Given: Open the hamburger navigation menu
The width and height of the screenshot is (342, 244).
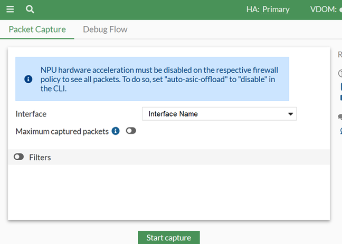Looking at the screenshot, I should pos(11,9).
